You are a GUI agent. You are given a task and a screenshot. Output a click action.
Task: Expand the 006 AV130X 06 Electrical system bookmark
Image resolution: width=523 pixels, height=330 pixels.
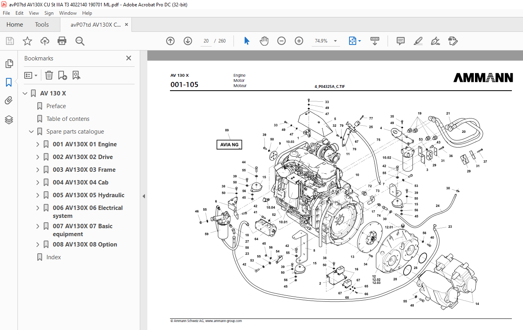point(38,208)
